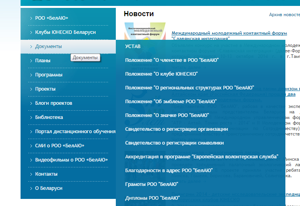Open the Планы sidebar item
This screenshot has height=206, width=300.
pyautogui.click(x=43, y=61)
